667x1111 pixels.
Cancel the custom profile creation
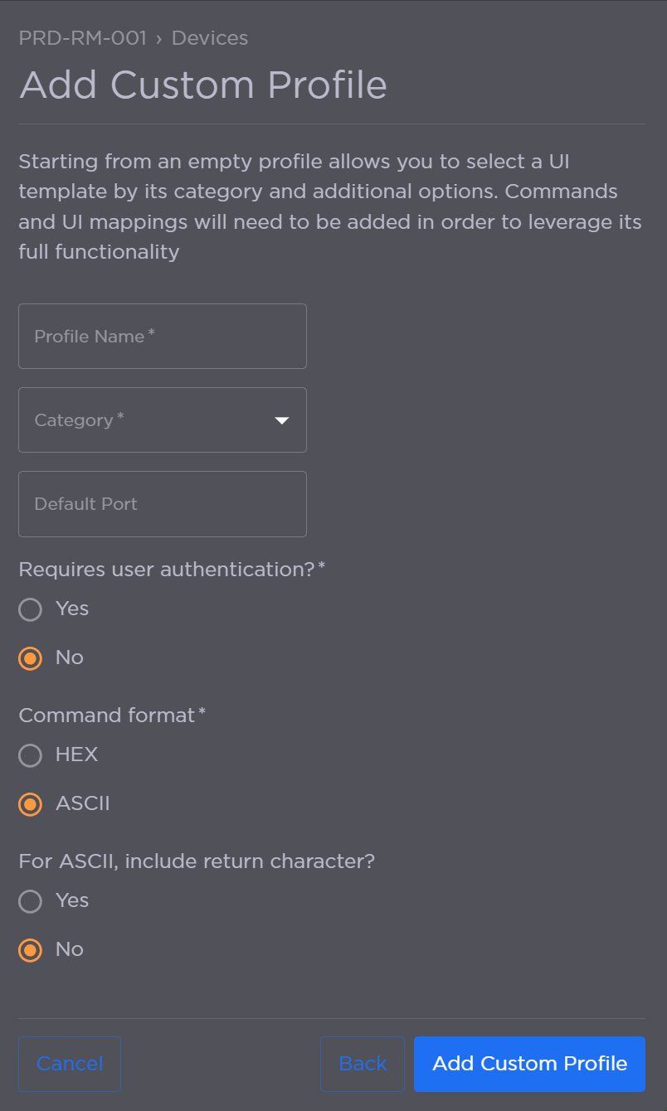point(69,1064)
